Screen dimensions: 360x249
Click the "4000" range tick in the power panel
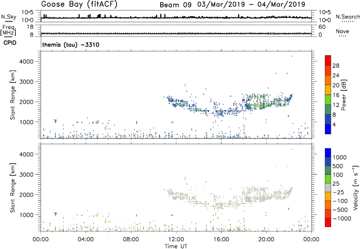click(26, 62)
